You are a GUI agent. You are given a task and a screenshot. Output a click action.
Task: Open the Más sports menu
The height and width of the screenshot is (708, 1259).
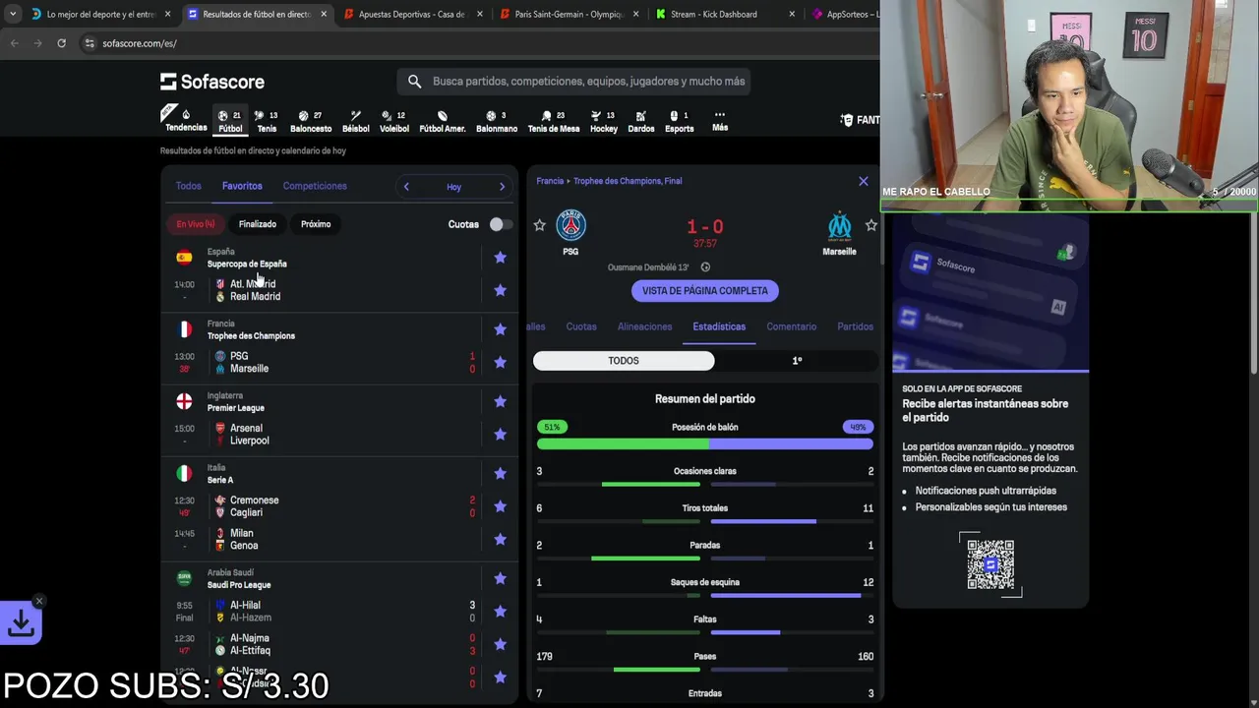coord(720,120)
